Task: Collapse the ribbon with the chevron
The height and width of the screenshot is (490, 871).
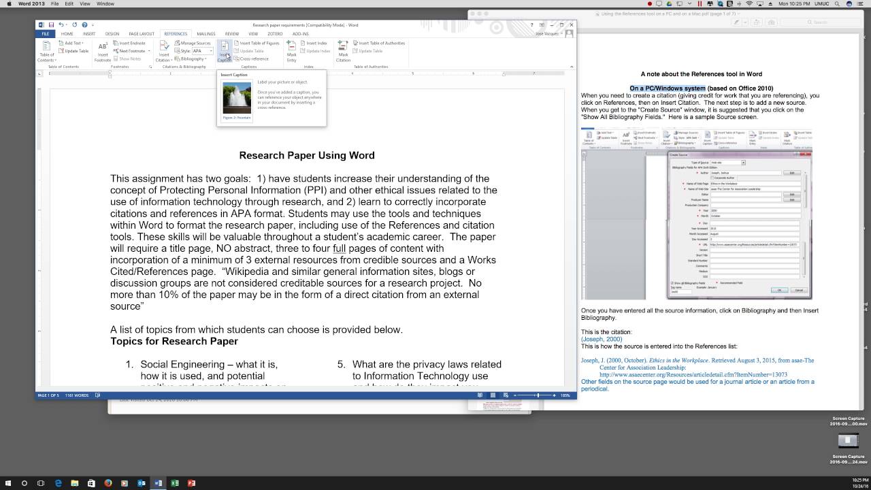Action: tap(572, 67)
